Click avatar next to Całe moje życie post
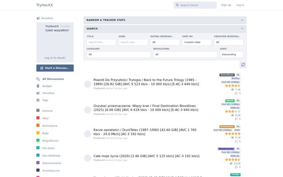283x177 pixels. point(88,158)
